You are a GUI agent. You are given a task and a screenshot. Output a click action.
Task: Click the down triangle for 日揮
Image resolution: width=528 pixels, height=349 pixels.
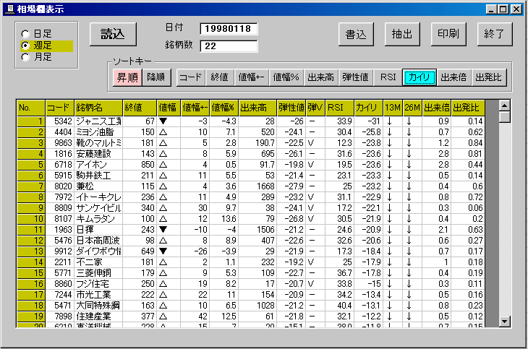(163, 230)
